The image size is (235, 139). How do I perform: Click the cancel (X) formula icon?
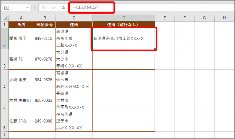tap(44, 7)
